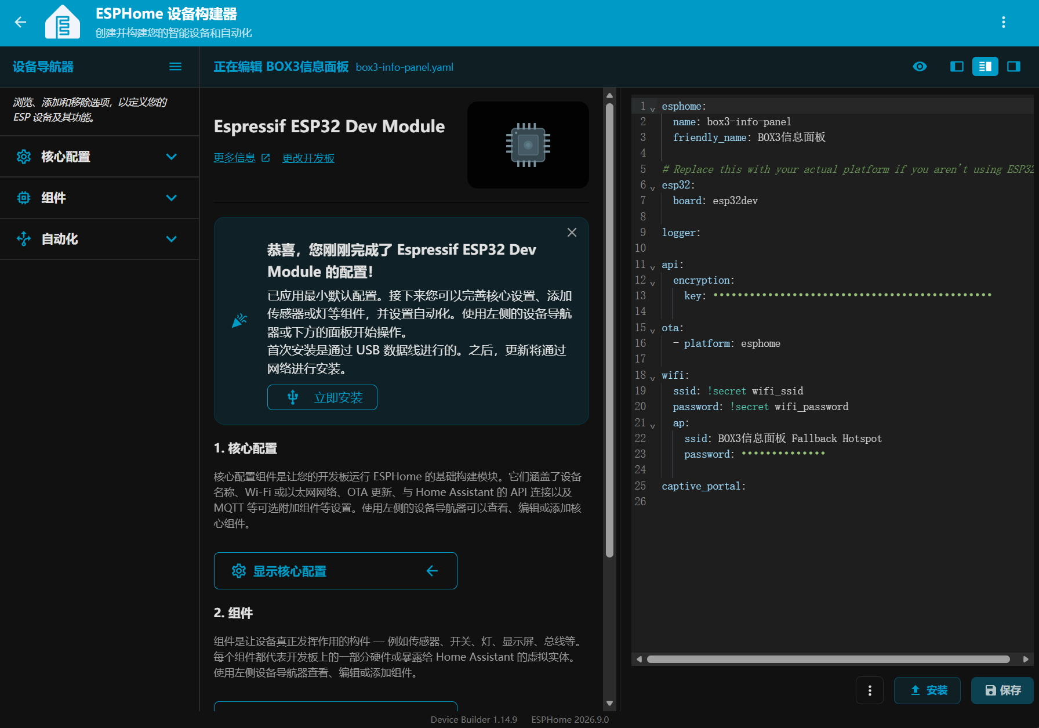Click the 'Device Builder 1.14.9' version text
Screen dimensions: 1039x728
coord(474,719)
